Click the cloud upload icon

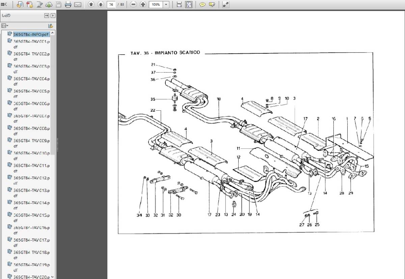(x=49, y=5)
